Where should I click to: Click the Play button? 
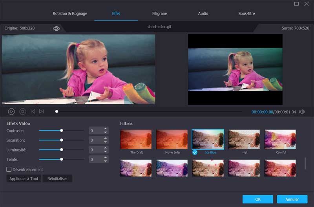coord(12,112)
